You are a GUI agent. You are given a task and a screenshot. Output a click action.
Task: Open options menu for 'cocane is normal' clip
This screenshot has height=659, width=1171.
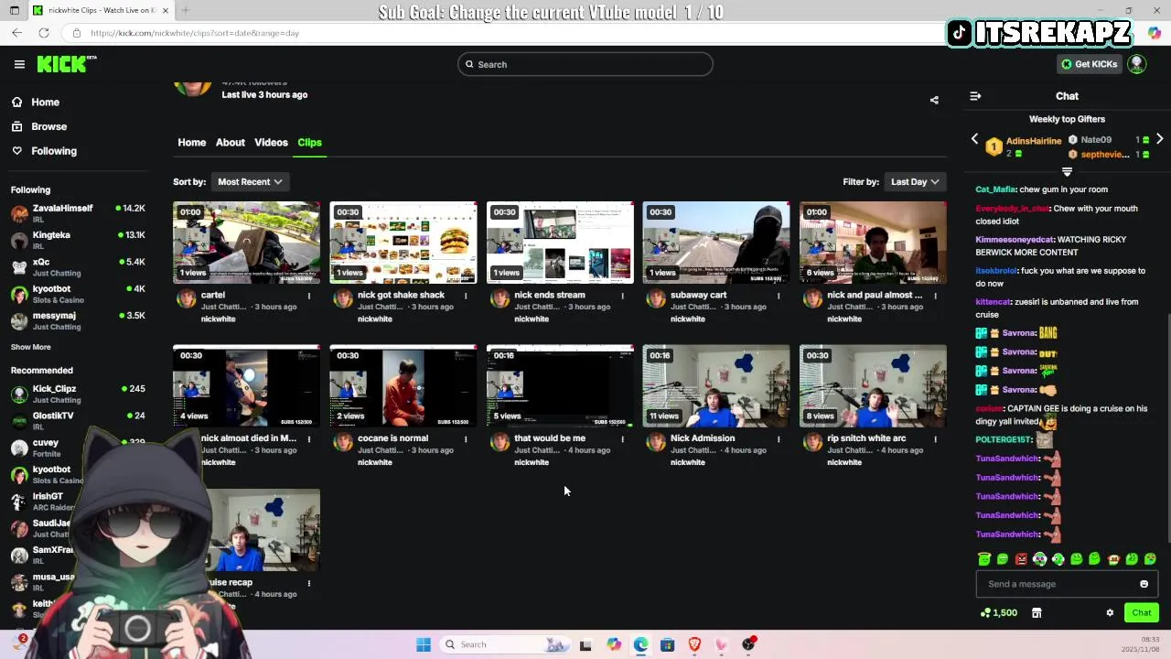click(x=466, y=439)
